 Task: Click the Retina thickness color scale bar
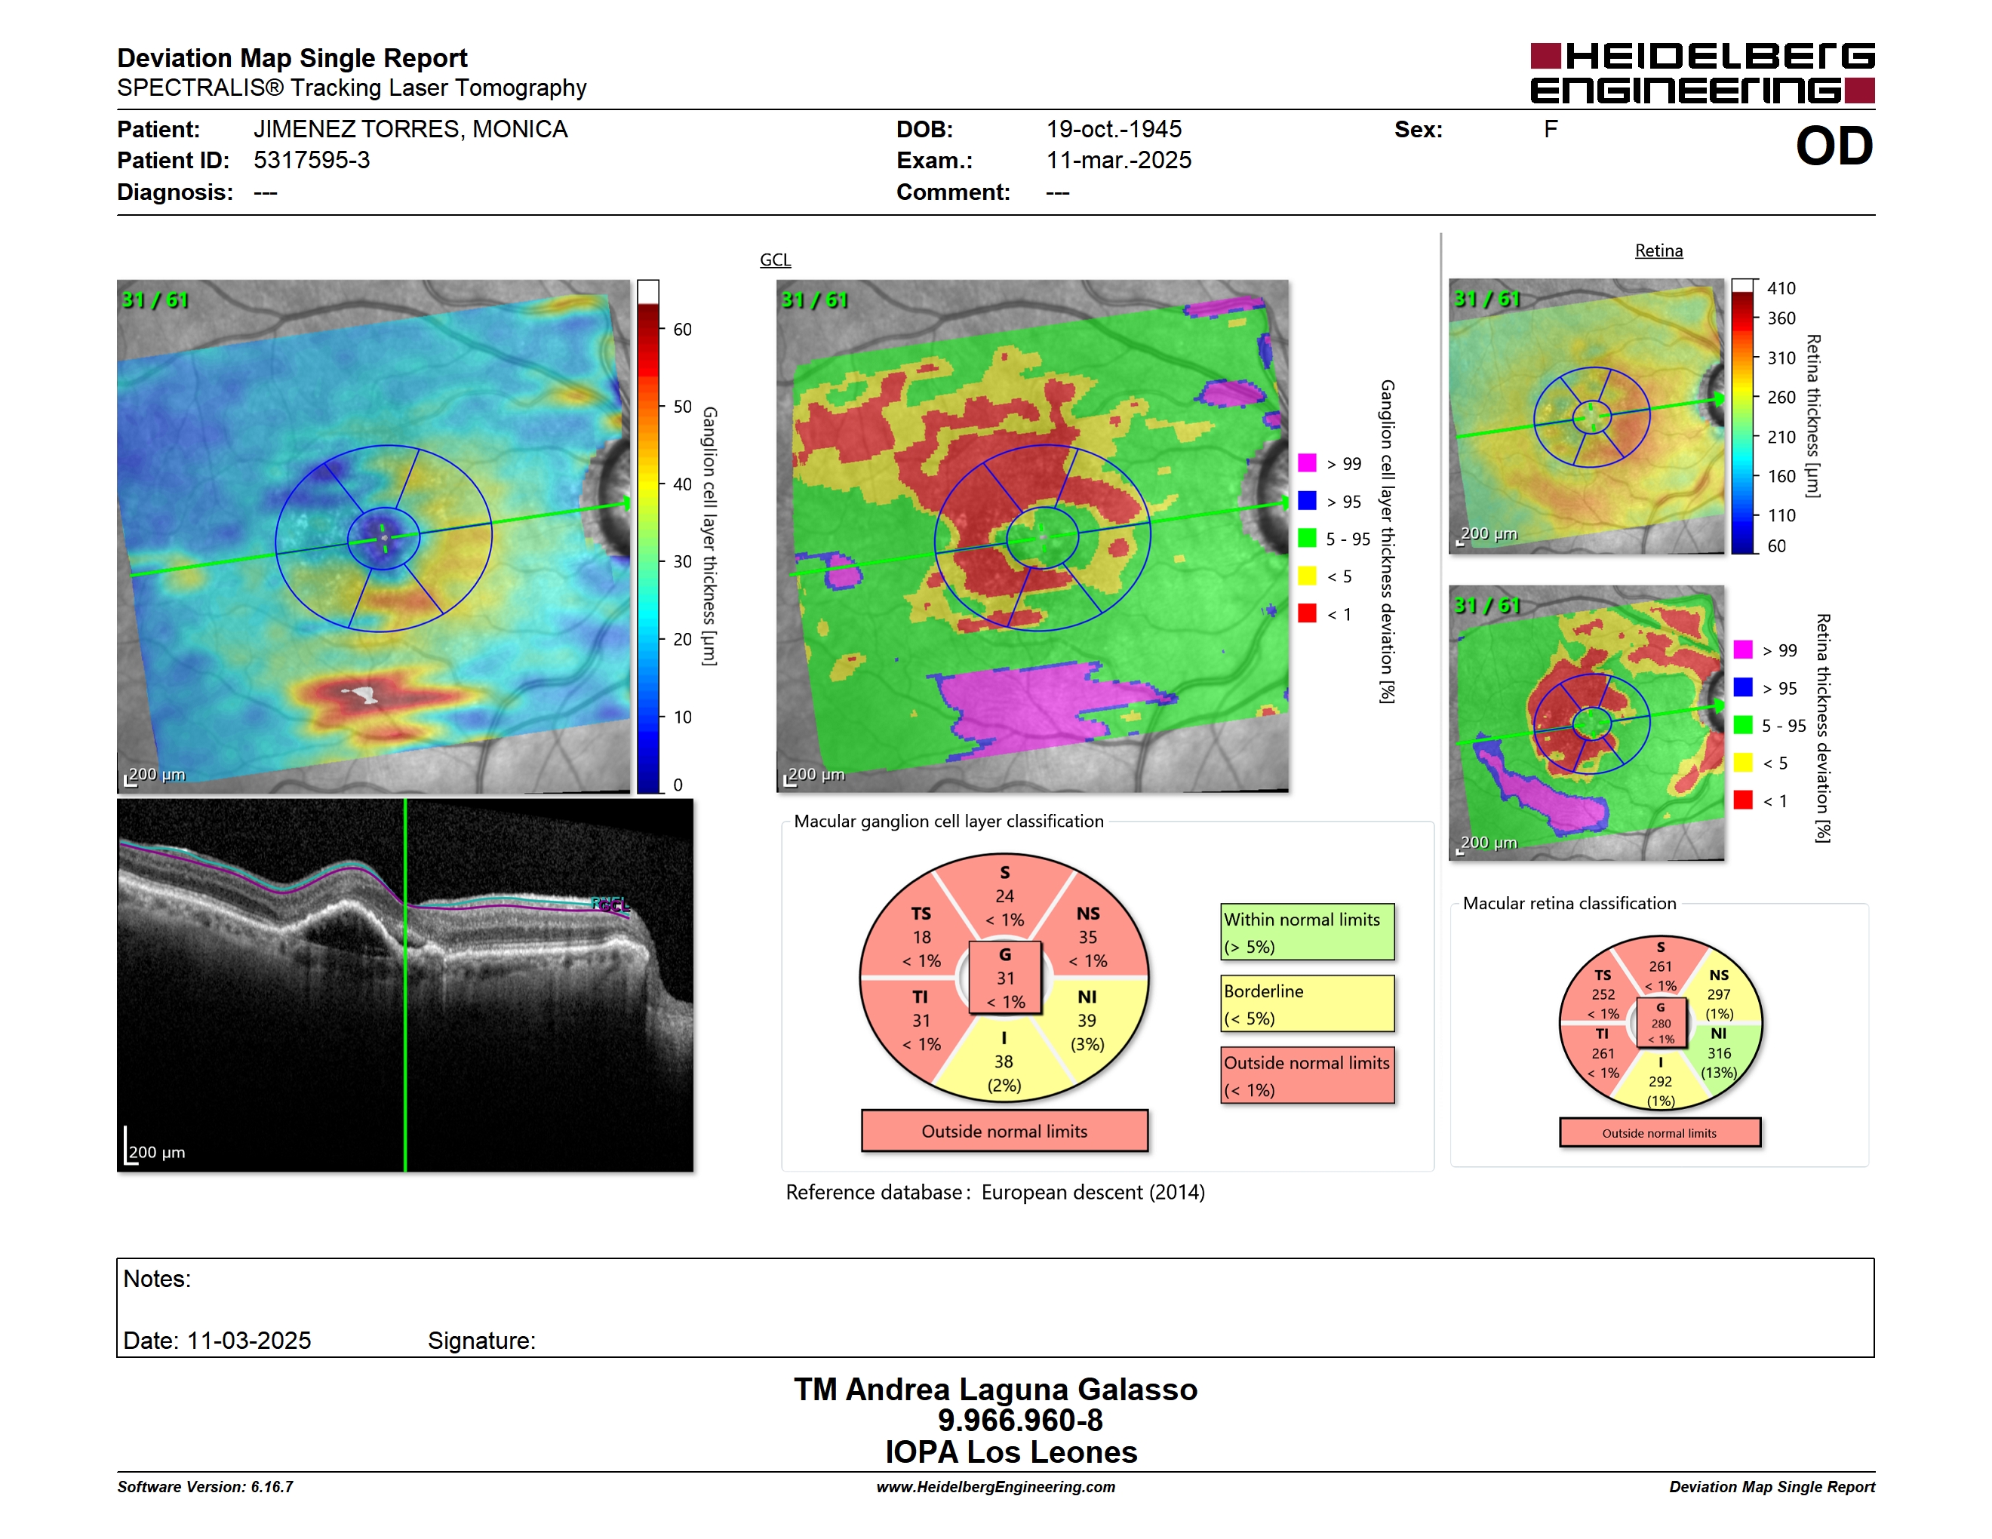[1742, 416]
